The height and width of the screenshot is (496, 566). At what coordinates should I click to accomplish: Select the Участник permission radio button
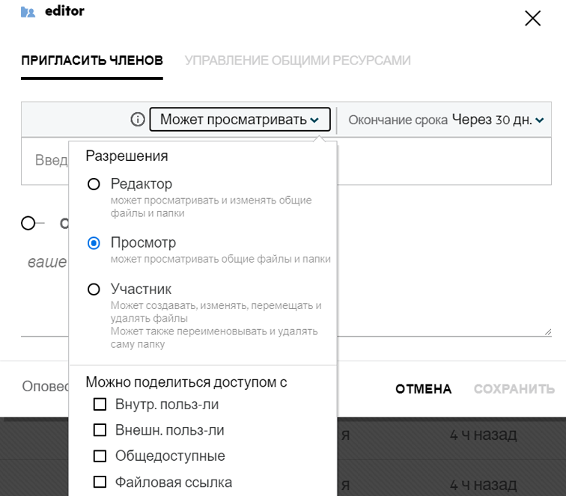[94, 290]
